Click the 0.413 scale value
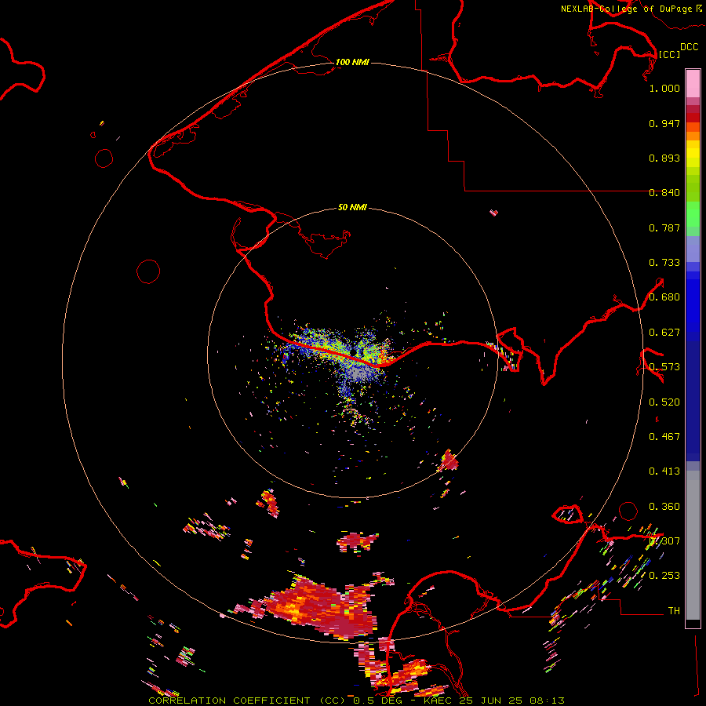Image resolution: width=706 pixels, height=706 pixels. click(x=664, y=471)
